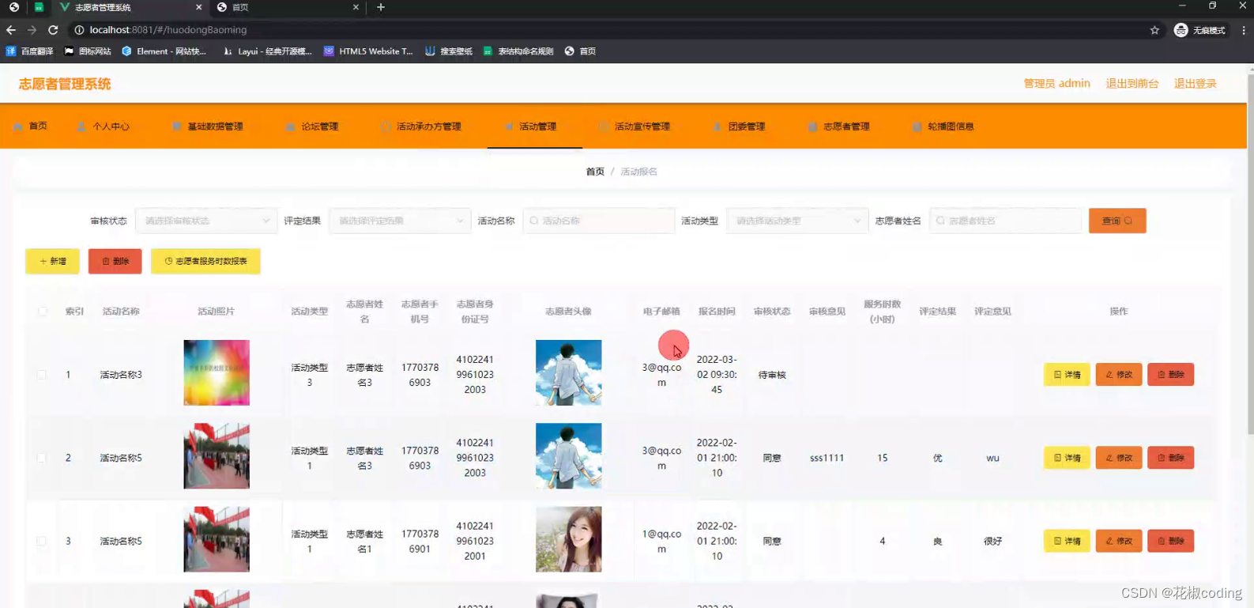The height and width of the screenshot is (608, 1254).
Task: Click the 查询 search button
Action: point(1117,221)
